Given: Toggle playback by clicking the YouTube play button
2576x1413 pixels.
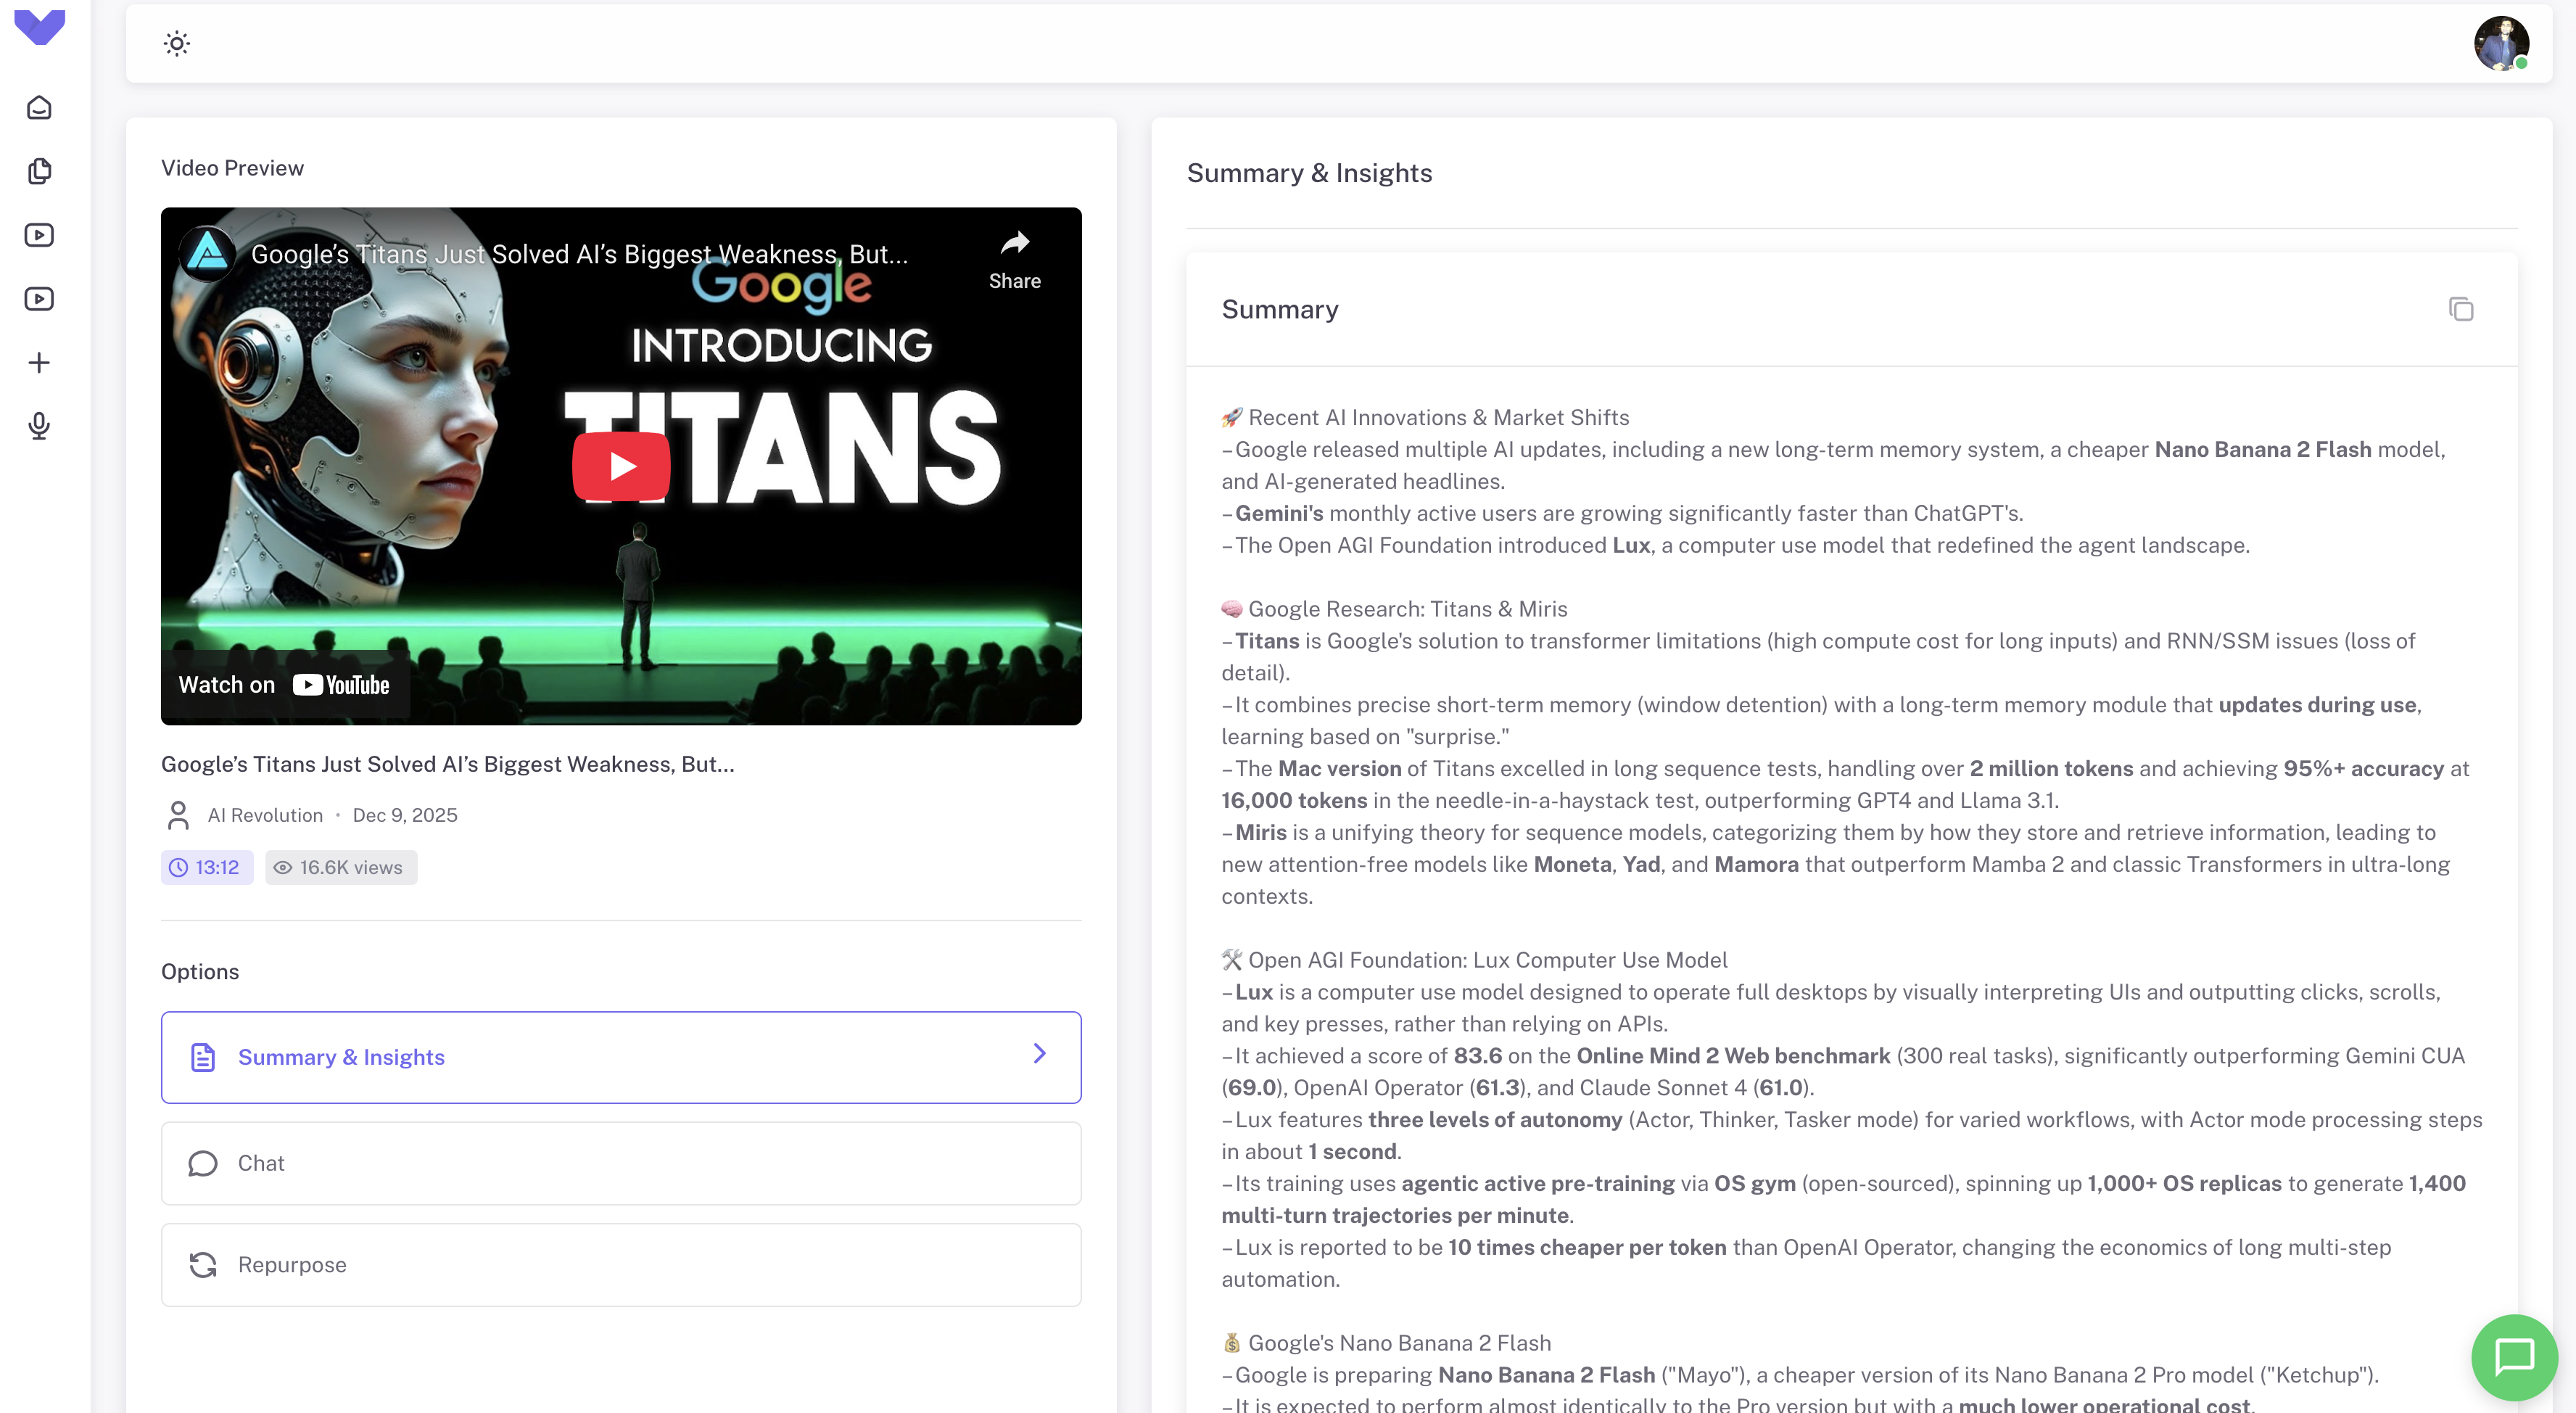Looking at the screenshot, I should (621, 465).
